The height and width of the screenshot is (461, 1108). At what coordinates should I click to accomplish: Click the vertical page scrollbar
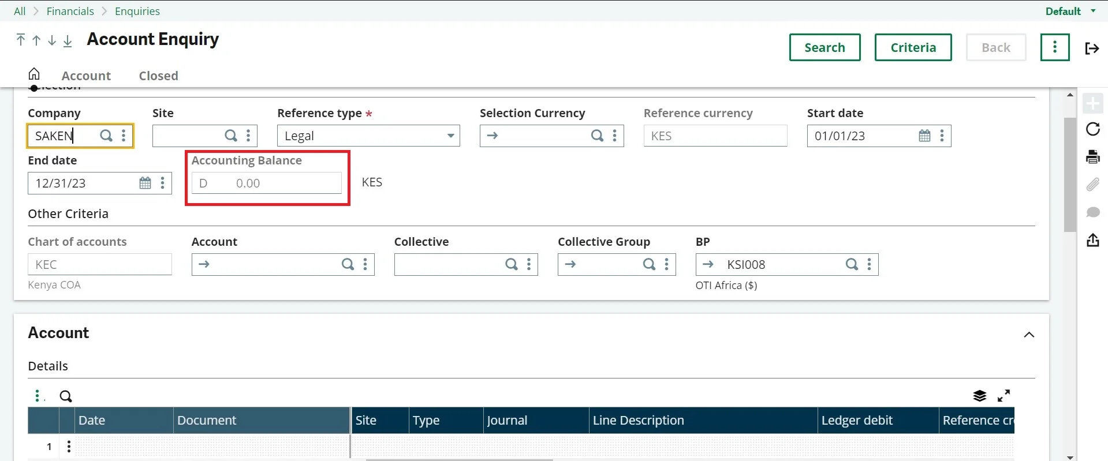click(x=1070, y=174)
